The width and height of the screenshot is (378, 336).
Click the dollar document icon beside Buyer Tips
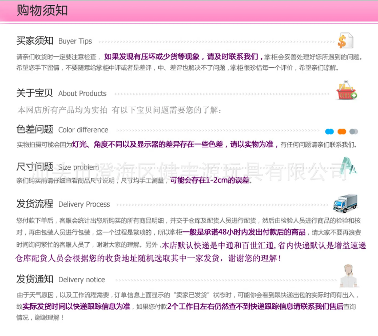point(345,41)
